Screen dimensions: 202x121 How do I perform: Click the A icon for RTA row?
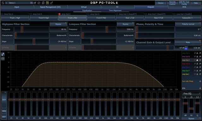click(200, 88)
